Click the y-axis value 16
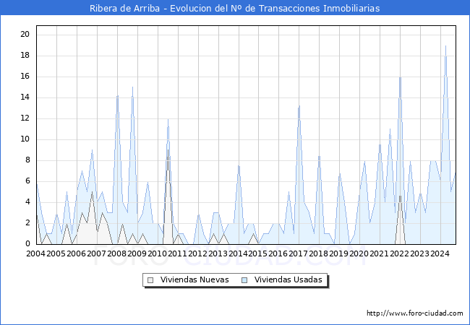The height and width of the screenshot is (325, 470). 25,77
